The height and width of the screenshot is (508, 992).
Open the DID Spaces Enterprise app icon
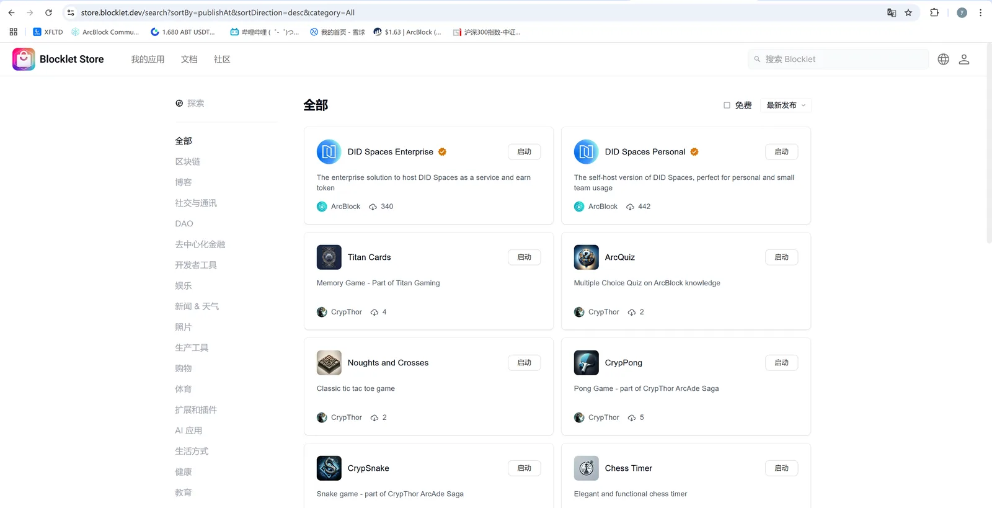pos(329,152)
